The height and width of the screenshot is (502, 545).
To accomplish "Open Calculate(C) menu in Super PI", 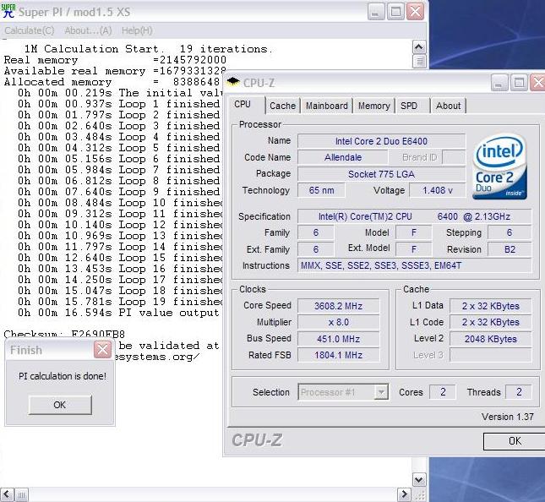I will coord(30,30).
